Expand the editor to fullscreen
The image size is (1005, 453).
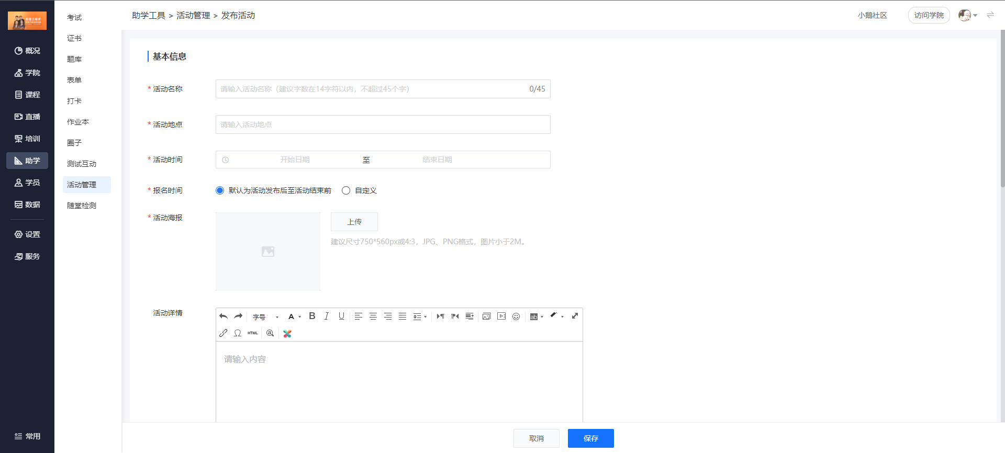click(575, 316)
